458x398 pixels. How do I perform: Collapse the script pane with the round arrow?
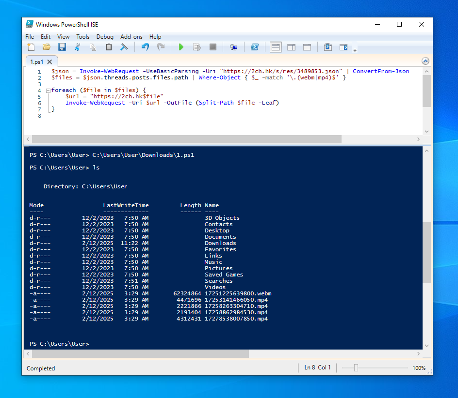(x=425, y=61)
